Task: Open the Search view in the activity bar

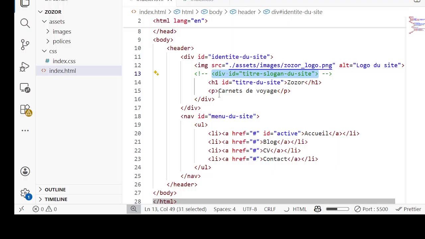Action: [25, 23]
